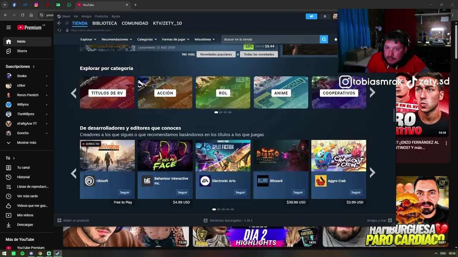The image size is (458, 257).
Task: Open the Windows Start menu
Action: 5,253
